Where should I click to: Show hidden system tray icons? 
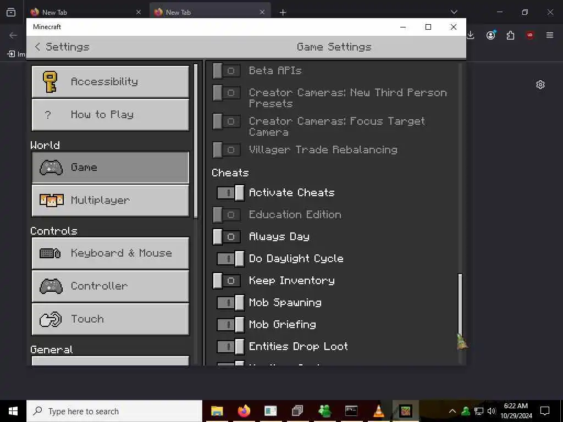(x=452, y=411)
